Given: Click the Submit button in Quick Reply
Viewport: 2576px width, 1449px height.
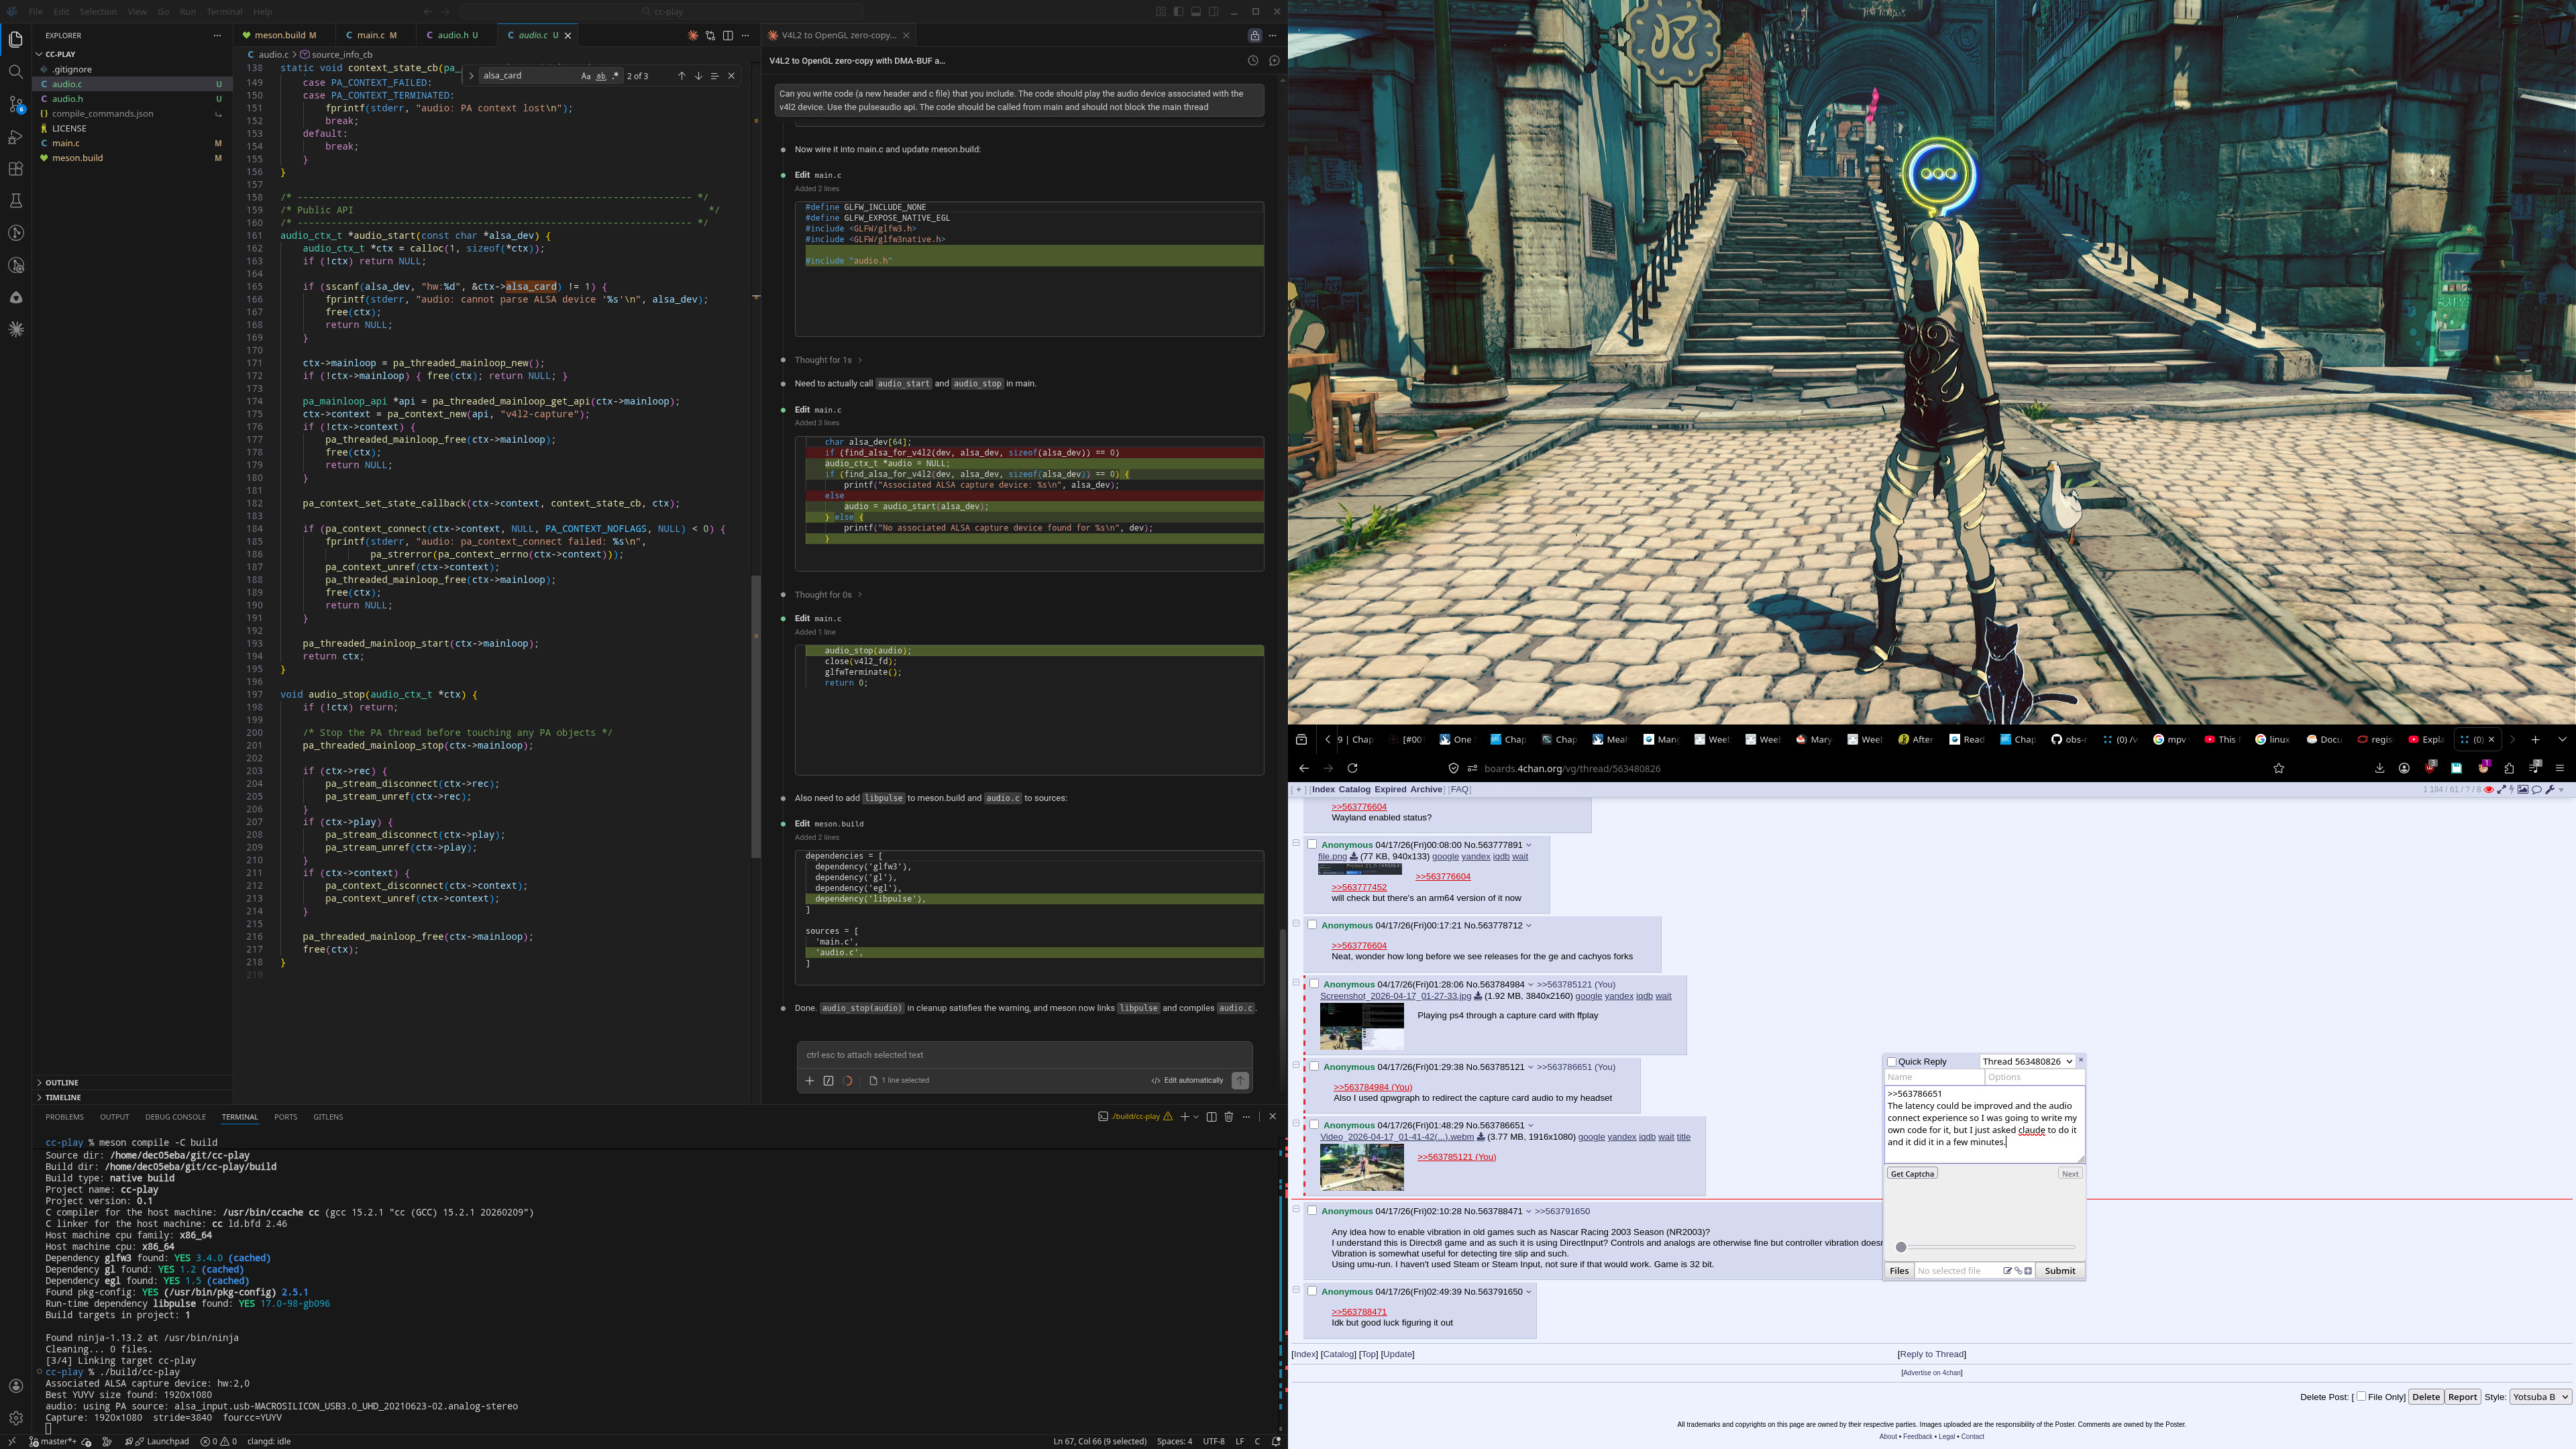Looking at the screenshot, I should [2059, 1271].
